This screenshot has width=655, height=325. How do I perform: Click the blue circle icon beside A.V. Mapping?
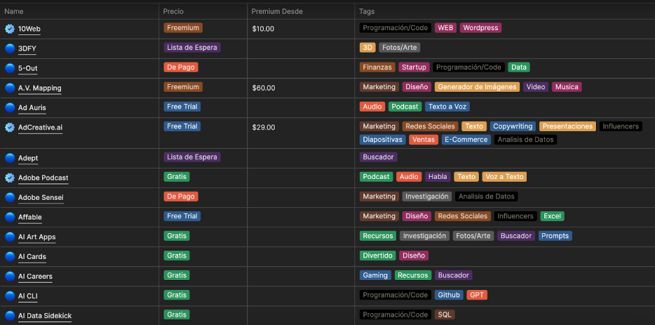(10, 88)
